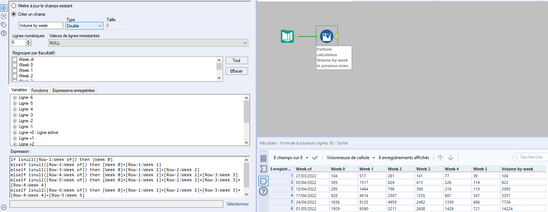Screen dimensions: 548x212
Task: Click in the Recherche search field
Action: pos(533,157)
